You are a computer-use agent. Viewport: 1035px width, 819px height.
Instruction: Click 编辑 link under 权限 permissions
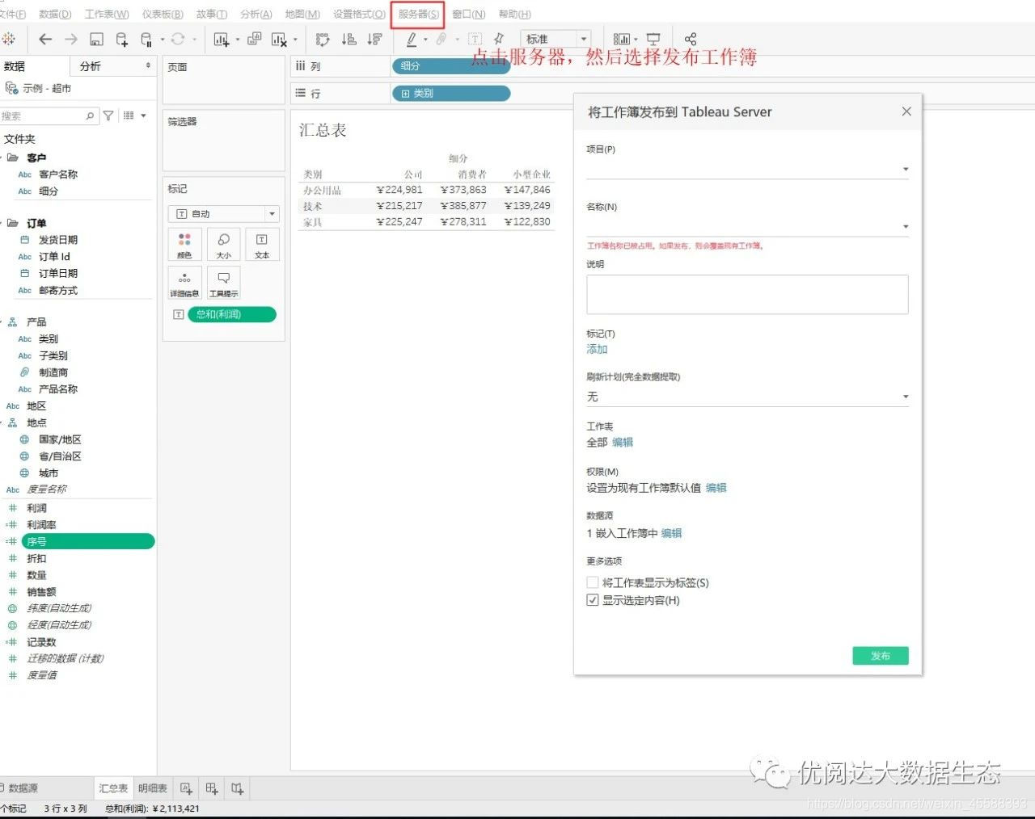(716, 488)
